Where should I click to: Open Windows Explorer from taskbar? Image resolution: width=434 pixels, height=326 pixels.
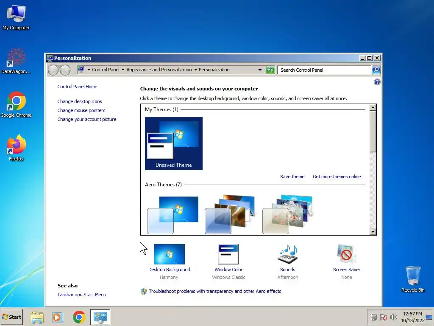pyautogui.click(x=37, y=317)
